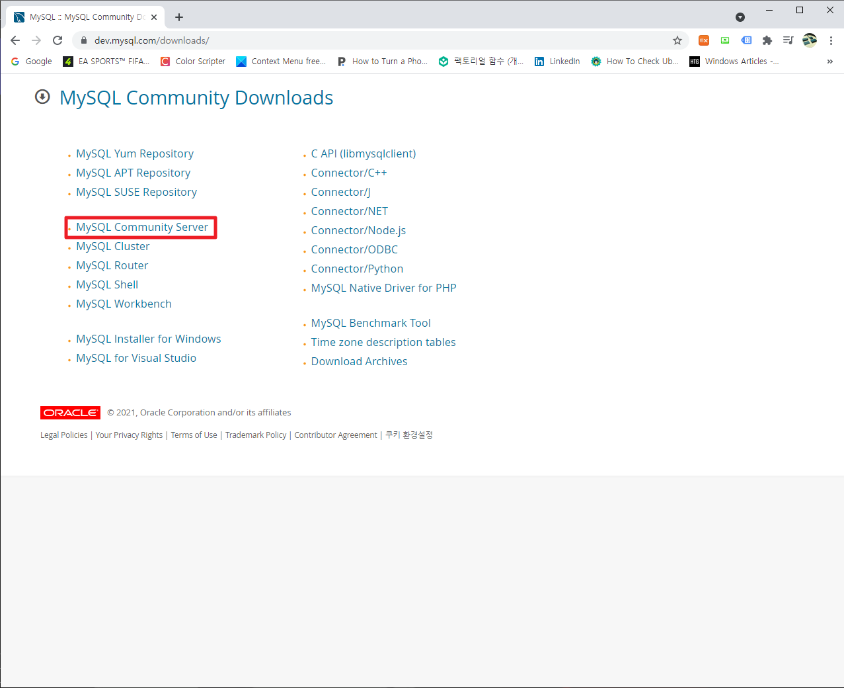Reload the current page
This screenshot has height=688, width=844.
(58, 40)
